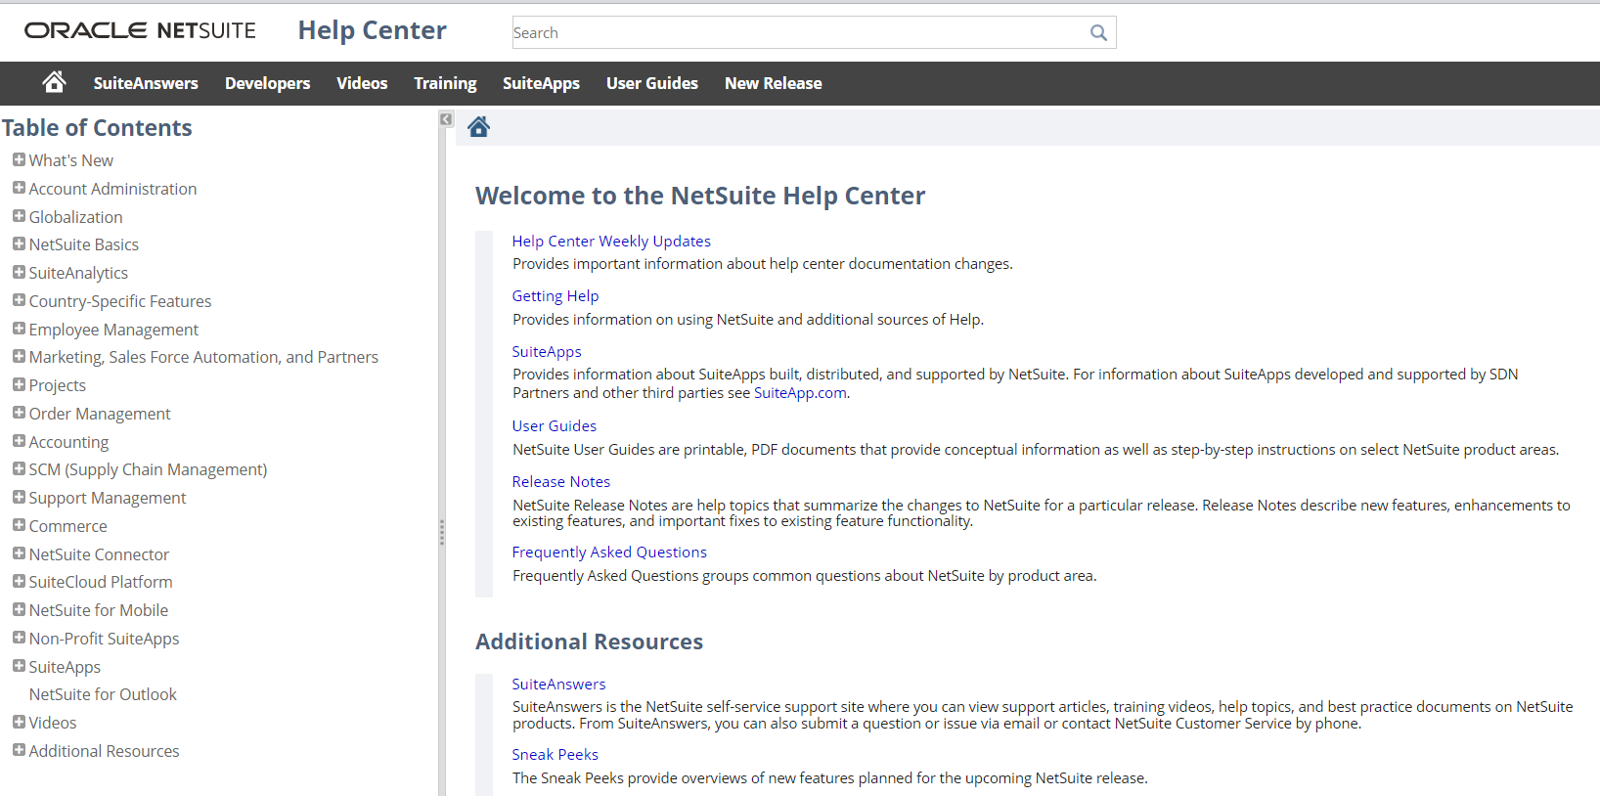This screenshot has height=796, width=1600.
Task: Open the Release Notes link
Action: (x=561, y=481)
